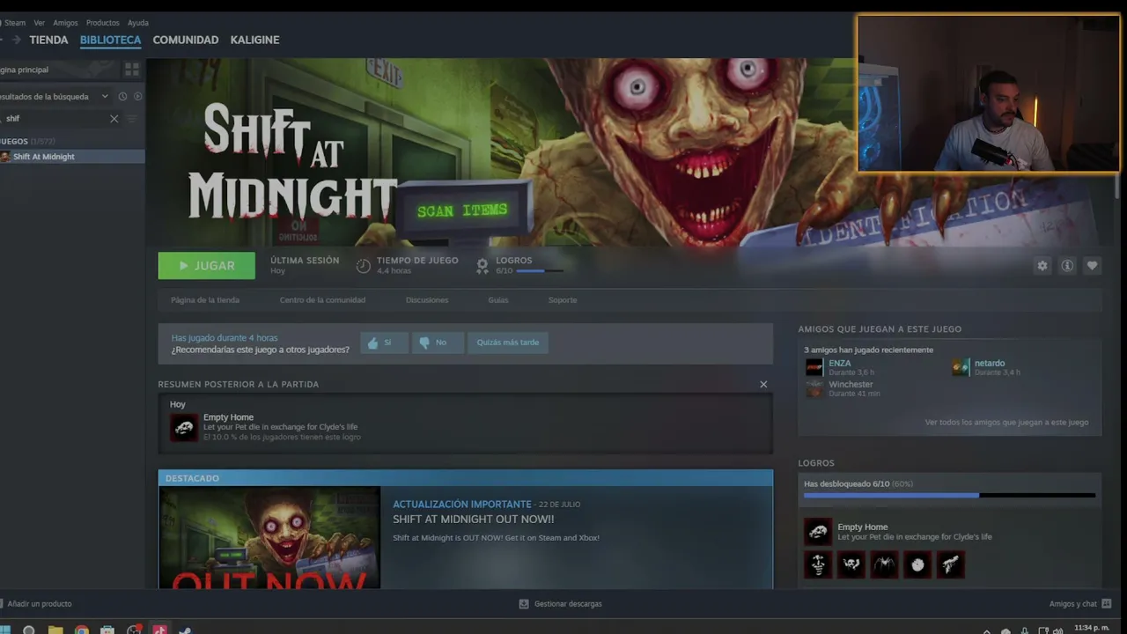Select Quizás más tarde button

pos(508,343)
